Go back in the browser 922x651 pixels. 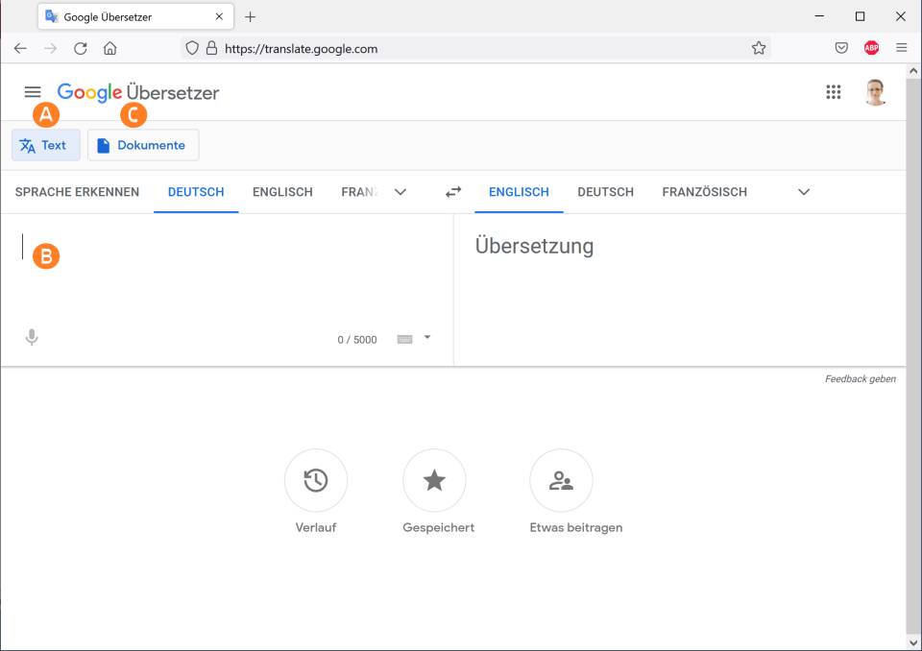click(x=20, y=48)
